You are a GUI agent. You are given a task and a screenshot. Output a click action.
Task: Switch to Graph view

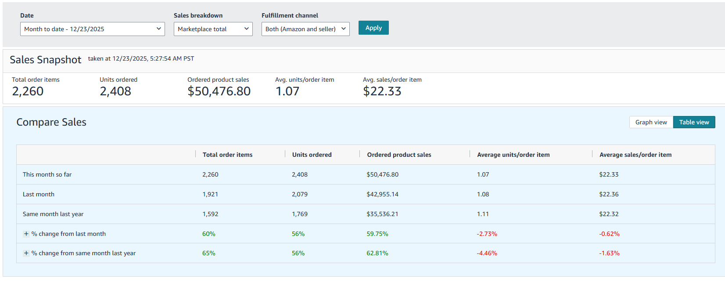coord(651,122)
